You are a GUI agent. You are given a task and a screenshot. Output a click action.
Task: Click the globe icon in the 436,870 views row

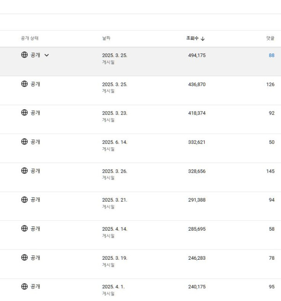click(24, 84)
